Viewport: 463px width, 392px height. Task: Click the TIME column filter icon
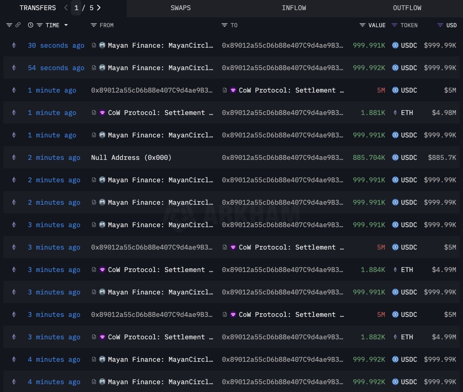point(40,25)
